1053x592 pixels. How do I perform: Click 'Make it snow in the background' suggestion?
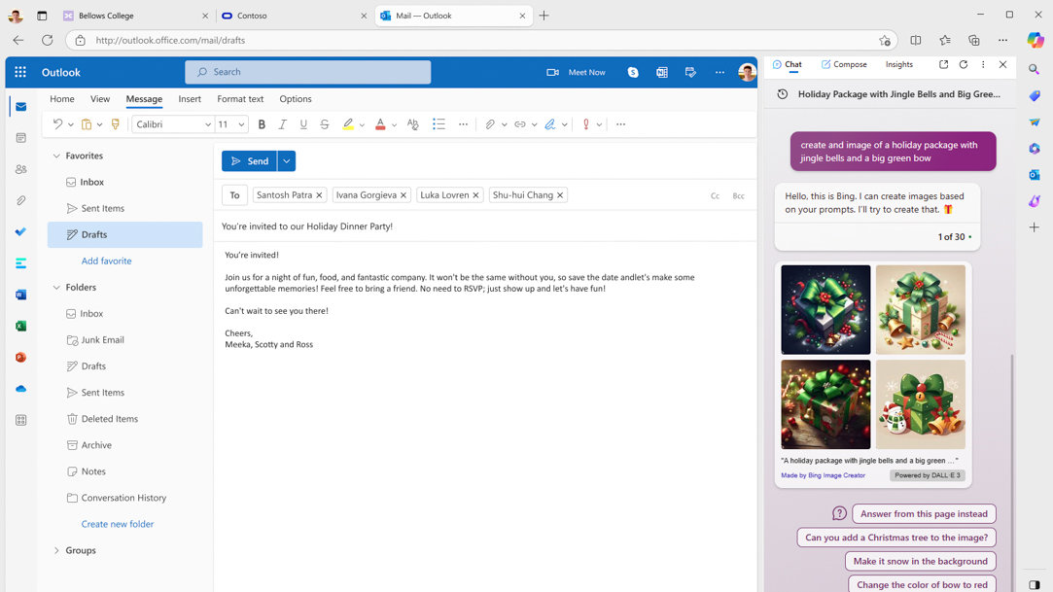click(921, 561)
